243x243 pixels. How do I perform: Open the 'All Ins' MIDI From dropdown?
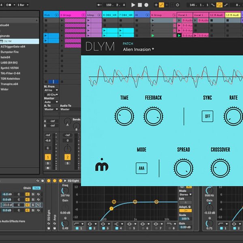click(51, 90)
